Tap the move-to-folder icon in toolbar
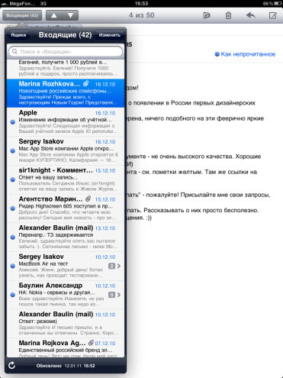 click(207, 15)
